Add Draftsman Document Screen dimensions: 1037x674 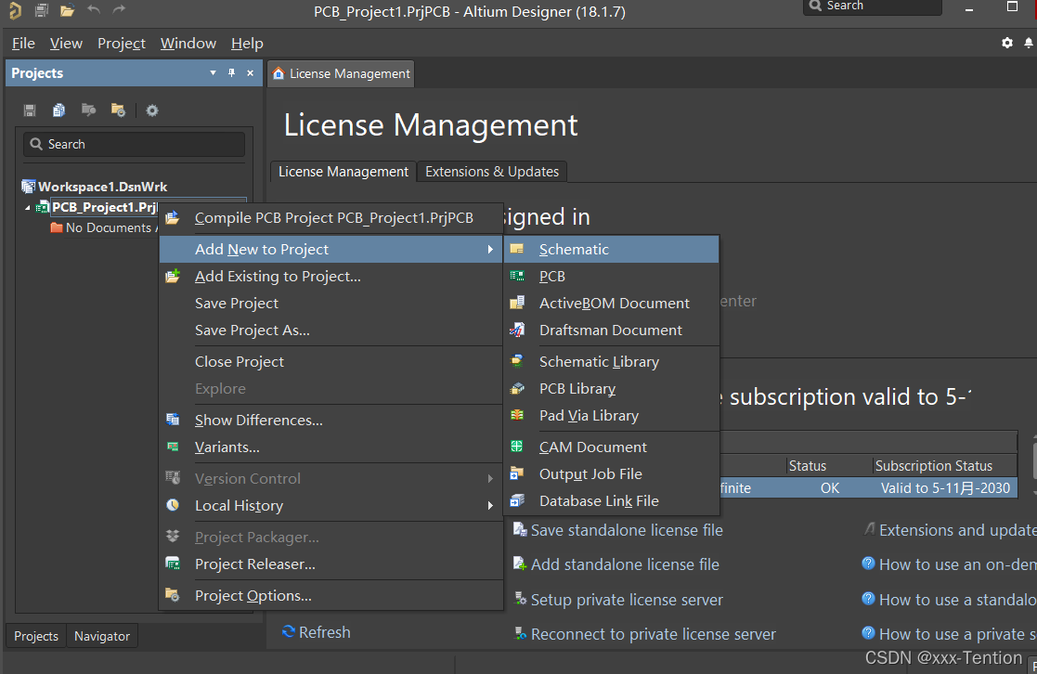pos(611,331)
